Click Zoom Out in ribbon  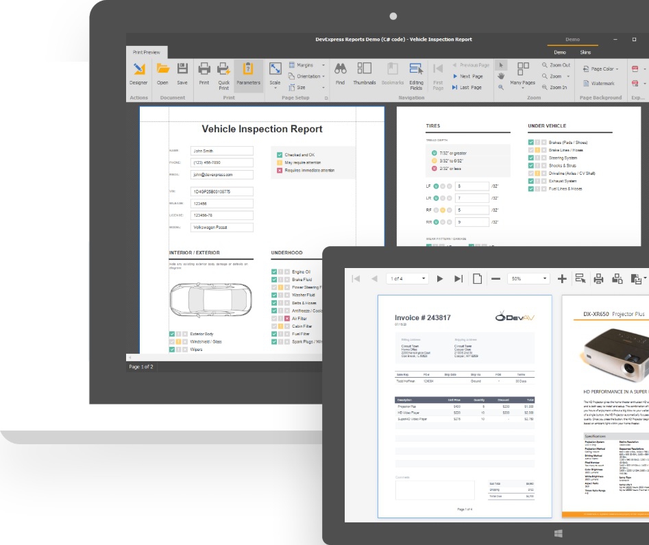(556, 65)
